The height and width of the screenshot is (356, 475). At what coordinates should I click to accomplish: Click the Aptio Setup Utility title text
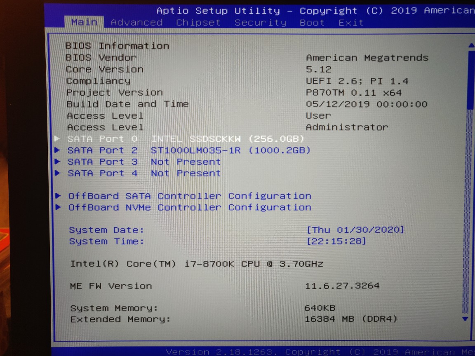(218, 11)
